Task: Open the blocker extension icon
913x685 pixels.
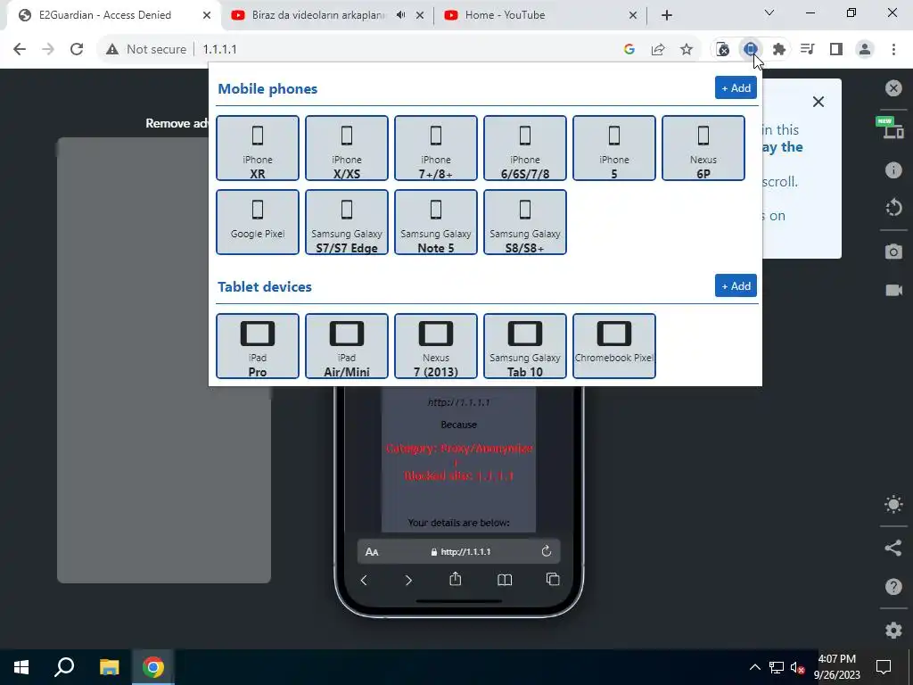Action: pyautogui.click(x=722, y=49)
